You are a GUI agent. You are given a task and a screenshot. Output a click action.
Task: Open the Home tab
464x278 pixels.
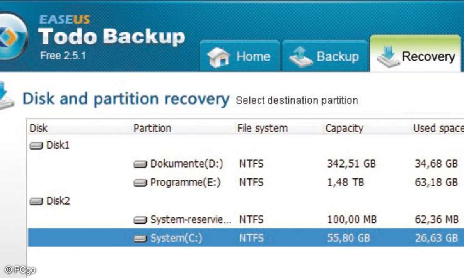tap(240, 56)
